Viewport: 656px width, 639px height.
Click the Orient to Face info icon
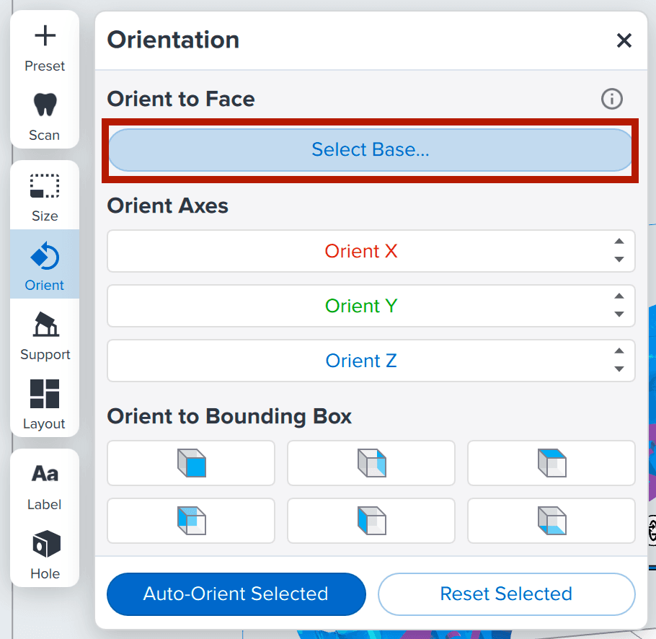point(611,99)
